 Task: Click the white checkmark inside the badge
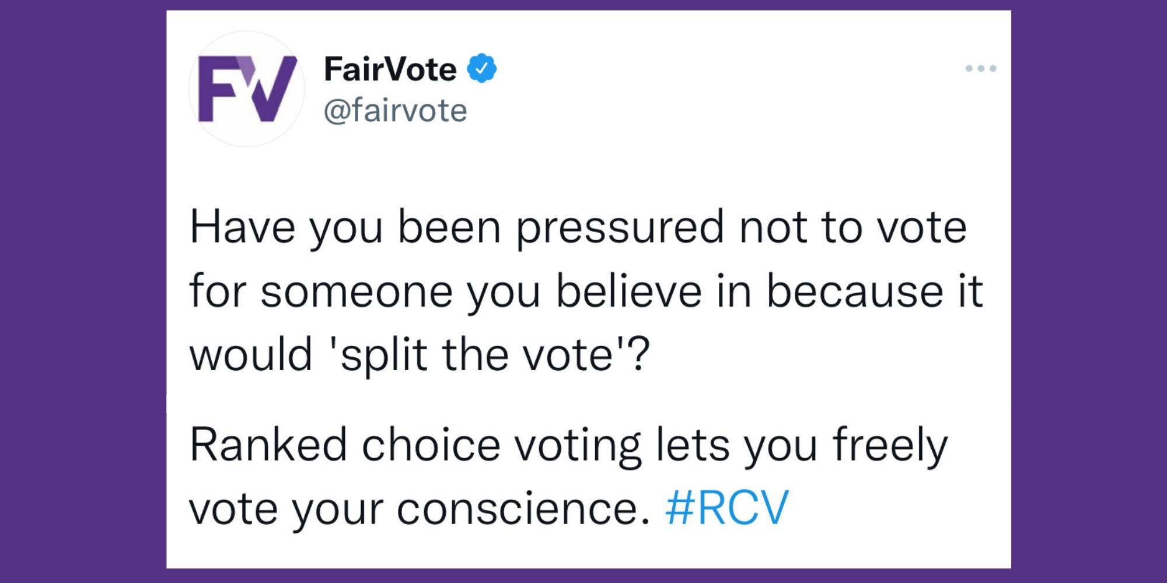[x=481, y=69]
